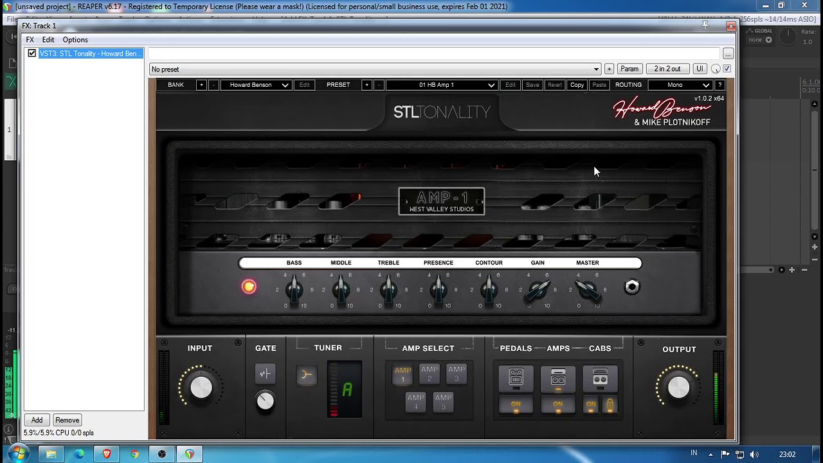
Task: Open the Edit menu in FX window
Action: pos(48,40)
